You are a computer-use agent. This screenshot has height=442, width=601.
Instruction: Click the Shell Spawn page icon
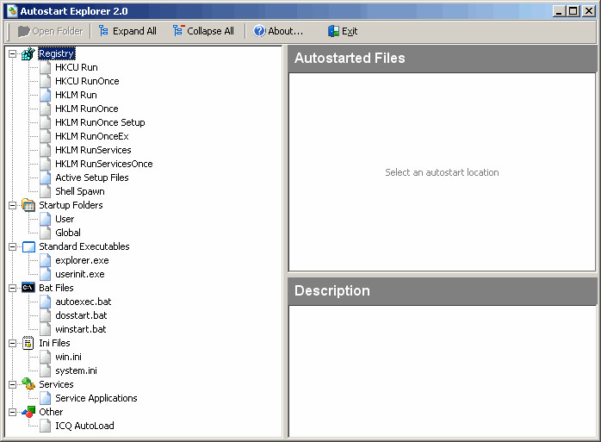click(46, 191)
